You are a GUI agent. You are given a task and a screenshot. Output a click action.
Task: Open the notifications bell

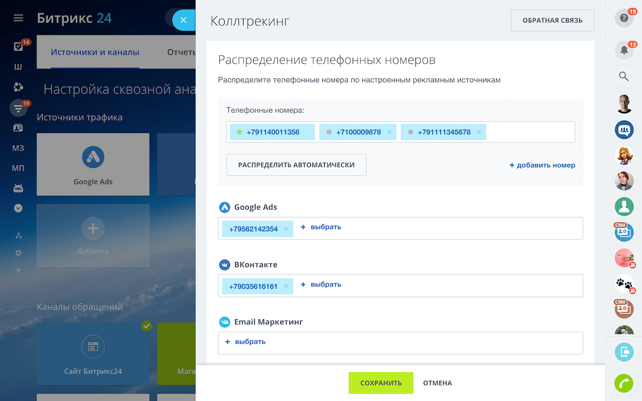[624, 50]
